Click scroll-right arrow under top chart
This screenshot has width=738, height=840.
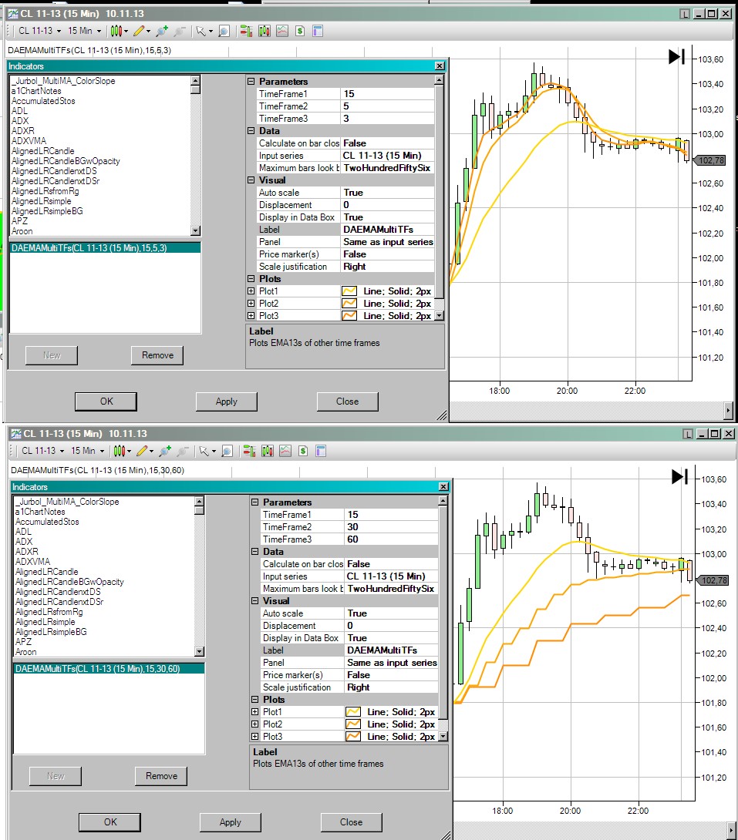728,411
